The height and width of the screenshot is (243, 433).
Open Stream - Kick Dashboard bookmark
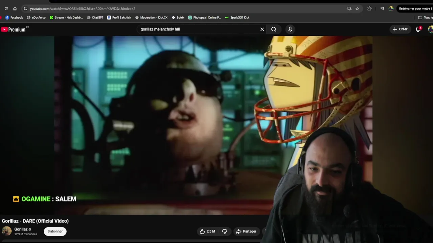coord(66,18)
